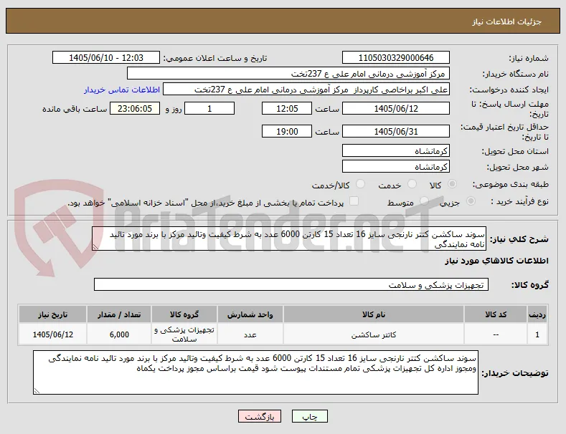Click the public announcement date field 1405/06/10 - 12:03
Image resolution: width=566 pixels, height=434 pixels.
(x=106, y=58)
